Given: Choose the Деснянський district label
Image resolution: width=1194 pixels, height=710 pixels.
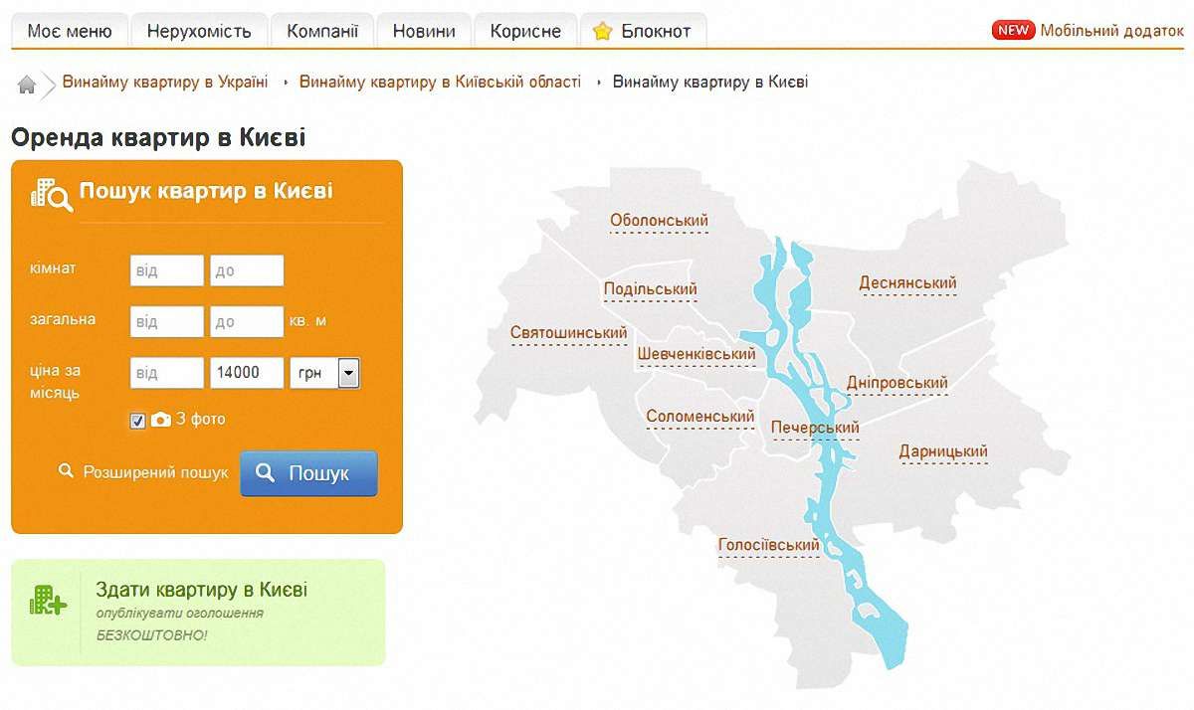Looking at the screenshot, I should [907, 283].
